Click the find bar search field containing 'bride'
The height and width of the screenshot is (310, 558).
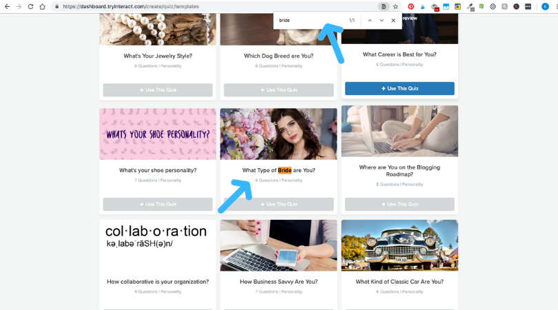coord(311,20)
